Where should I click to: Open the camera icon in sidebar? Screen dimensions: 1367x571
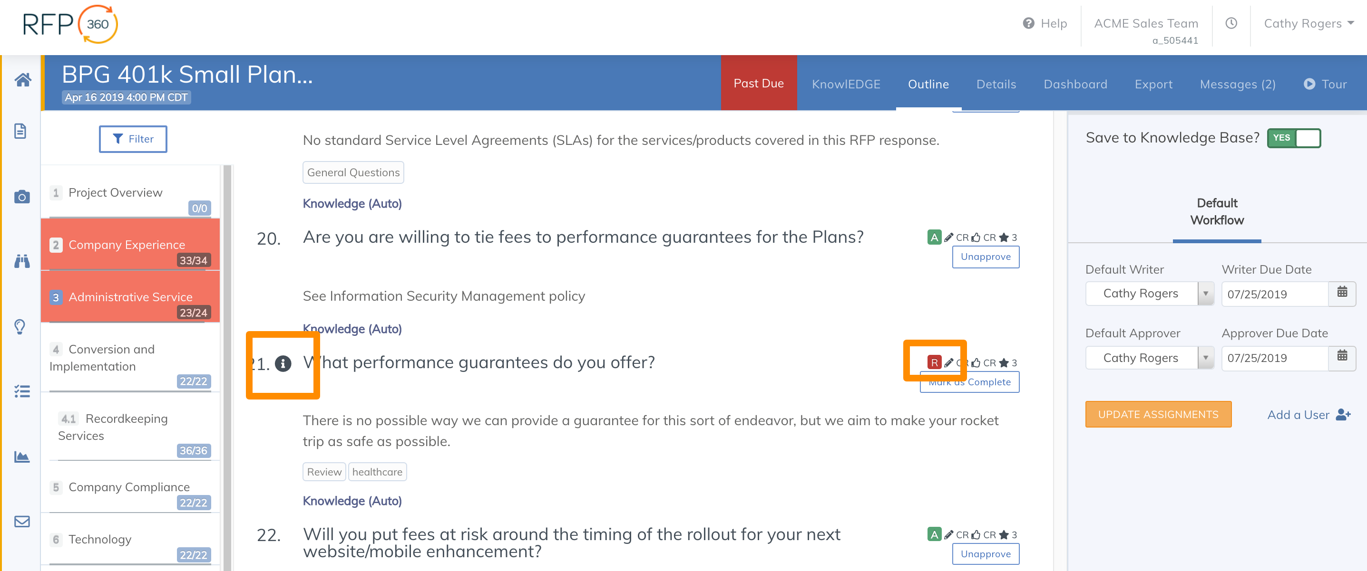pyautogui.click(x=22, y=197)
